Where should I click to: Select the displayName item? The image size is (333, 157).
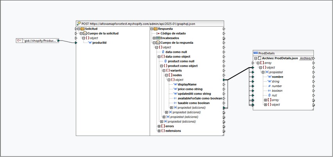pos(187,84)
